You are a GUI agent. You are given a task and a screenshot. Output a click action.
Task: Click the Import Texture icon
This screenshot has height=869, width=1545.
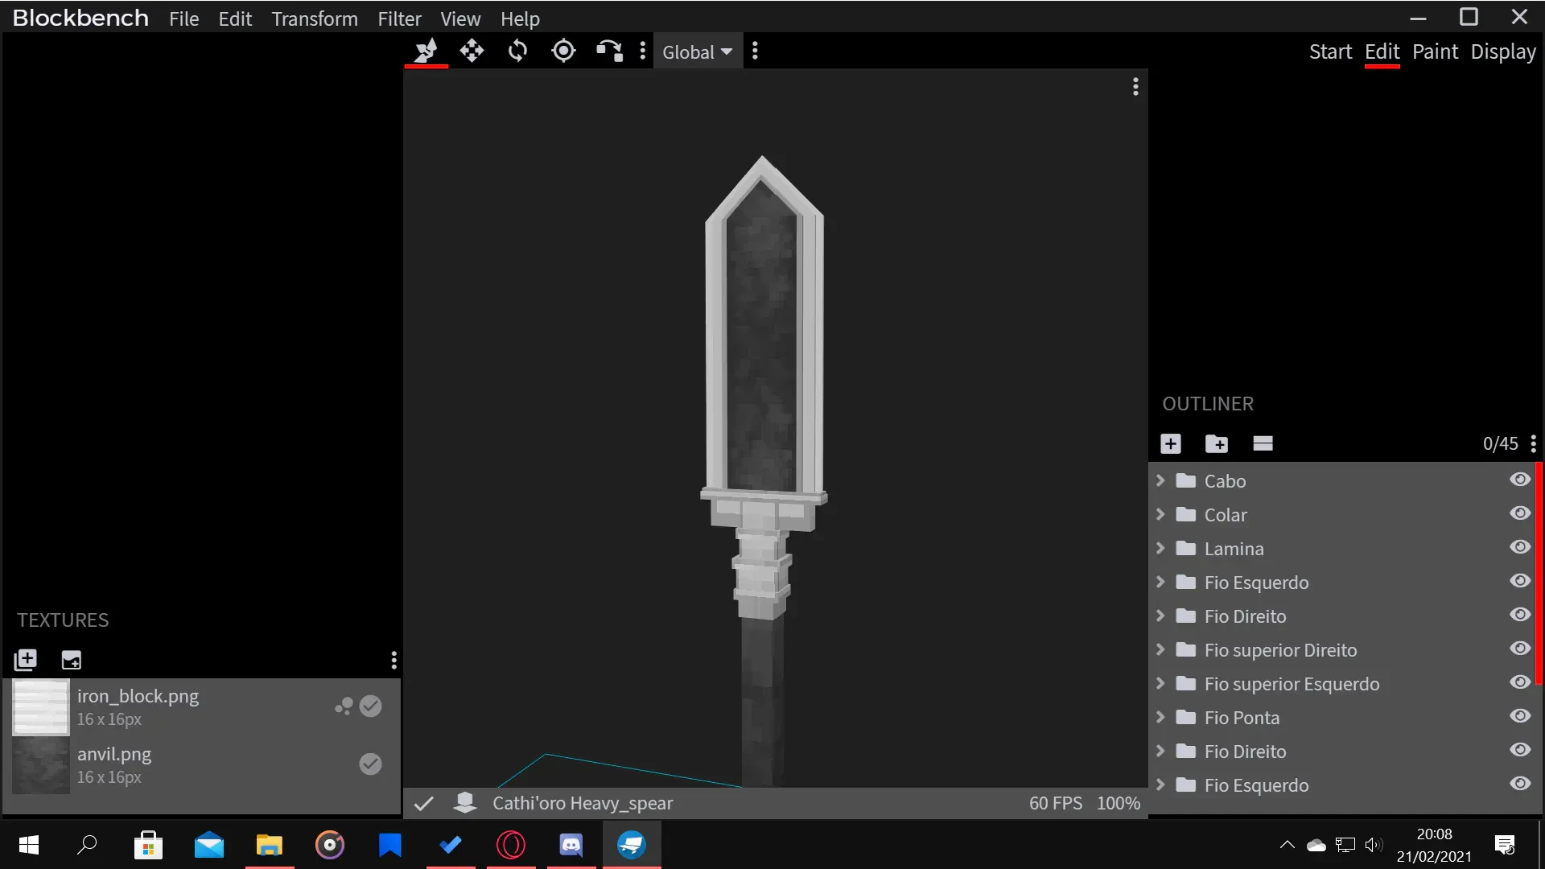click(26, 661)
